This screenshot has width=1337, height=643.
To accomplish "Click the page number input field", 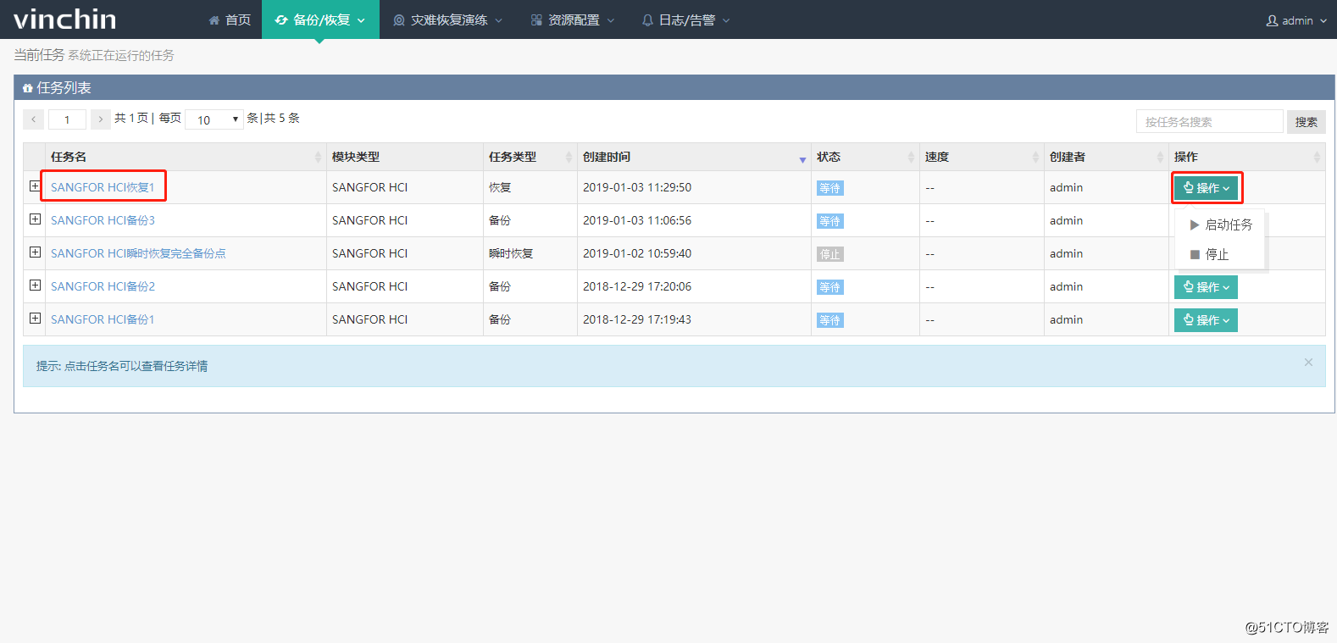I will pyautogui.click(x=67, y=119).
